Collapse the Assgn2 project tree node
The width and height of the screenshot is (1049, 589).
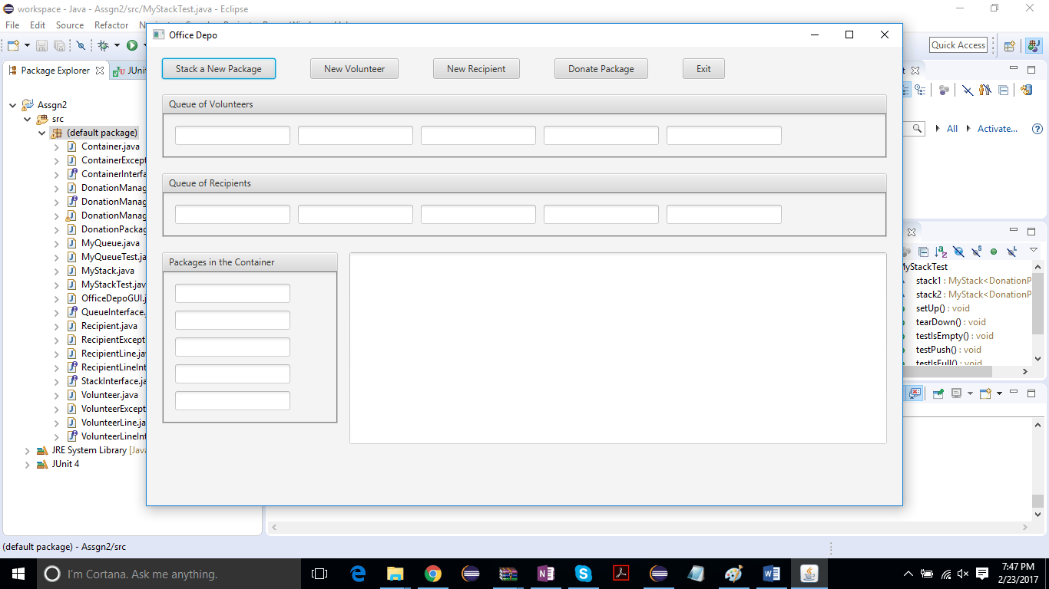(14, 105)
